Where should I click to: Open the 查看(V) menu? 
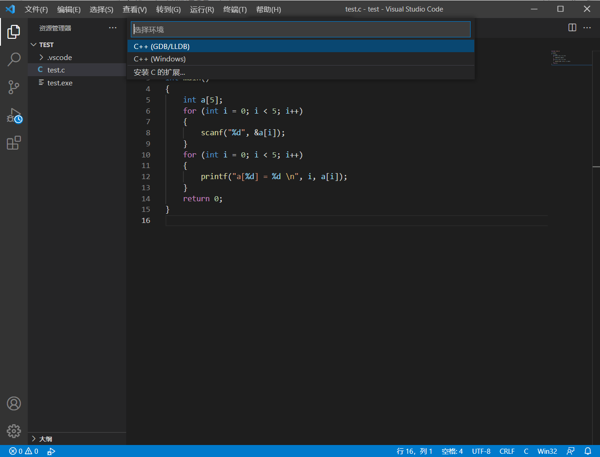pos(135,9)
